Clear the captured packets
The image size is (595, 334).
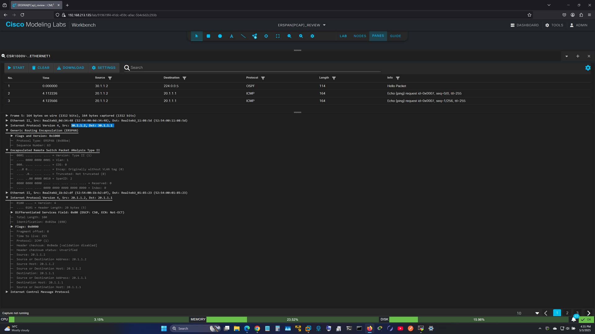41,67
